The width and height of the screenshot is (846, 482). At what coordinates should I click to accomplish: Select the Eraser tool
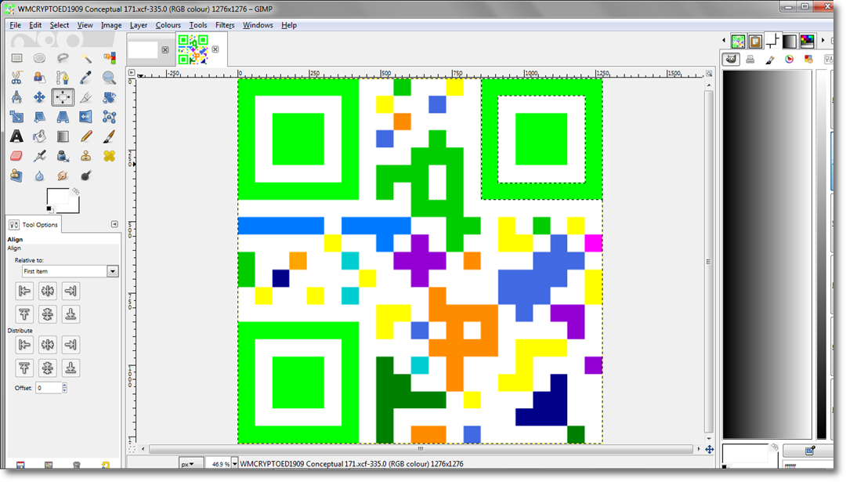(x=16, y=156)
